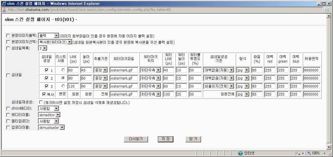
Task: Click the 저 장 save button
Action: coord(165,139)
